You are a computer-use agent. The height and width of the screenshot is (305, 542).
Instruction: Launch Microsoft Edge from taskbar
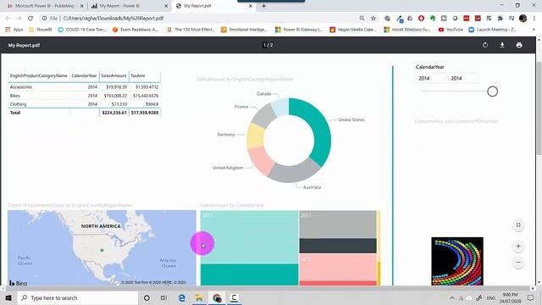pos(182,297)
